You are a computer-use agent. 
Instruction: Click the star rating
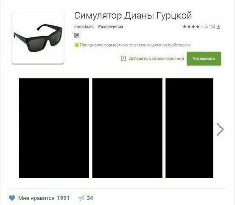(193, 27)
